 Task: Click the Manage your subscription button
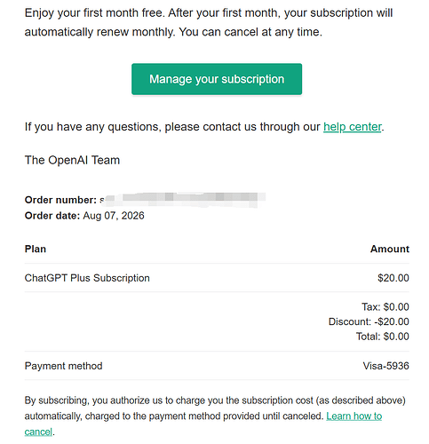click(x=217, y=79)
